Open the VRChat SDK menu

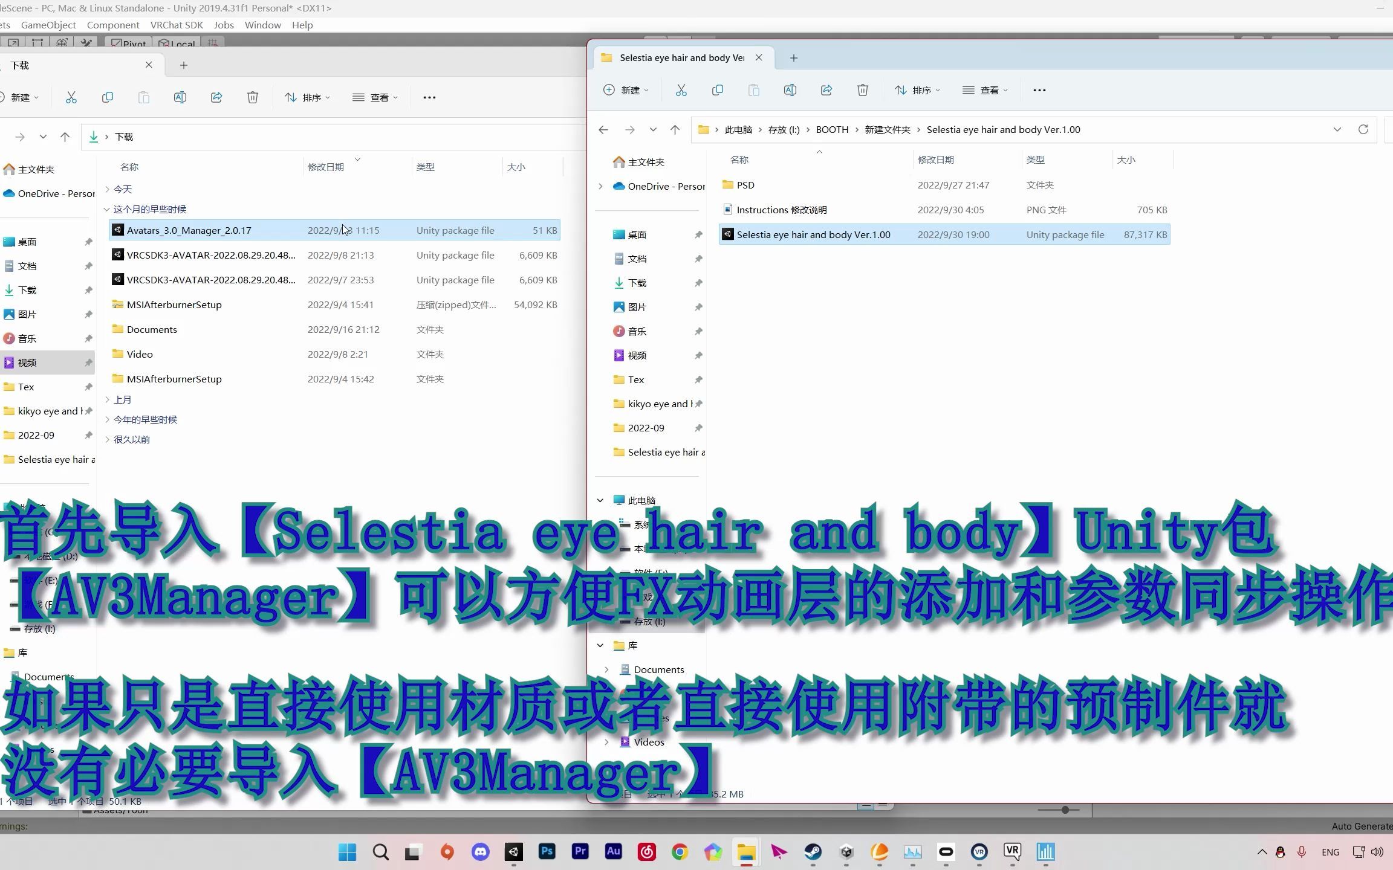coord(176,25)
